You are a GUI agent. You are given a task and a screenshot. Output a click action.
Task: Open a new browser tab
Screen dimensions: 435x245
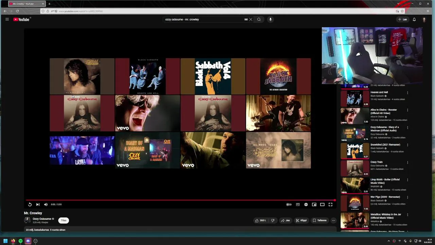tap(49, 4)
